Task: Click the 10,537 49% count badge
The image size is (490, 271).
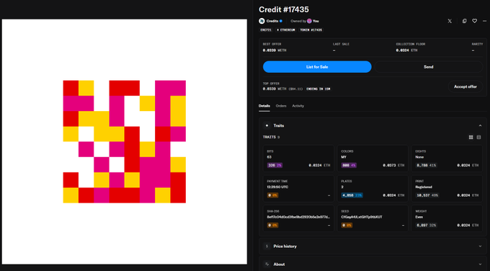Action: click(427, 195)
